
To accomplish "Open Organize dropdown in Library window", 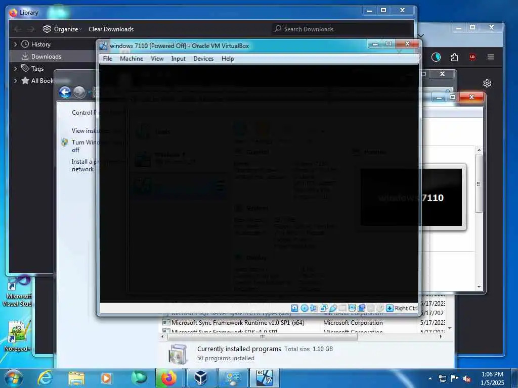I will pyautogui.click(x=62, y=29).
